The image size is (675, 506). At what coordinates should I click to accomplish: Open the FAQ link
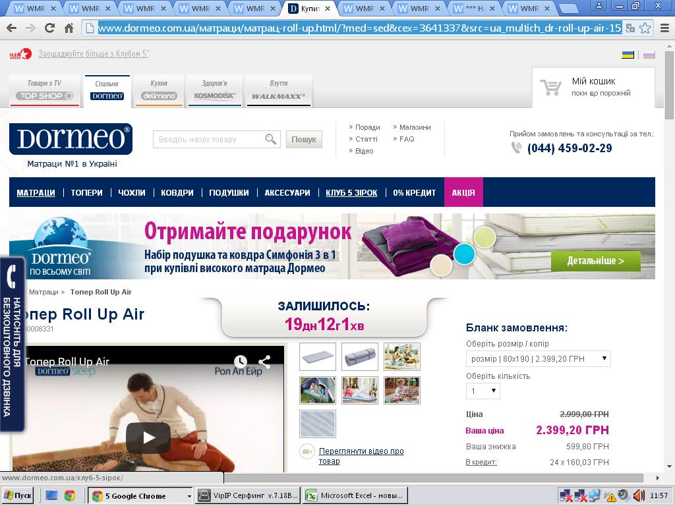(407, 139)
